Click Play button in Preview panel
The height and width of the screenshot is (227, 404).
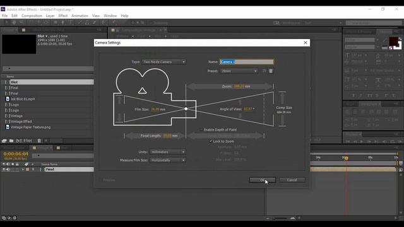[362, 141]
